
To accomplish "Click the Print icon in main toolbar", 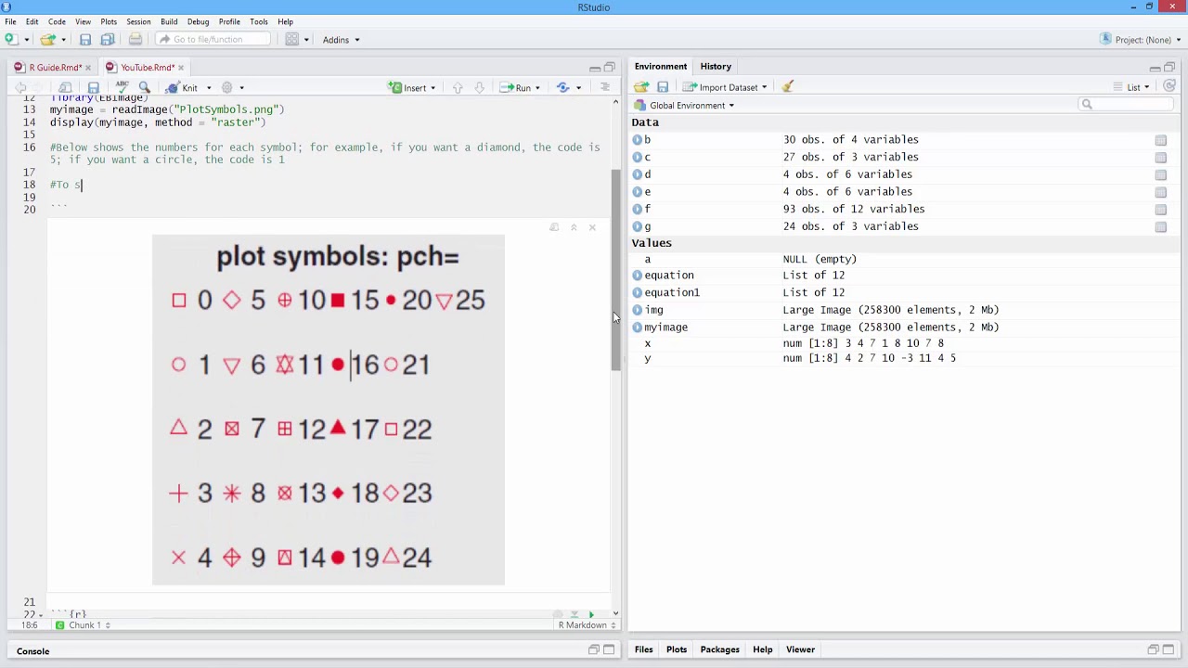I will pos(136,39).
